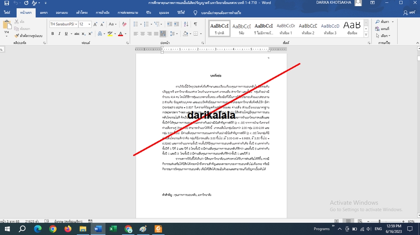Toggle show paragraph marks (¶)
The height and width of the screenshot is (235, 420).
click(196, 24)
